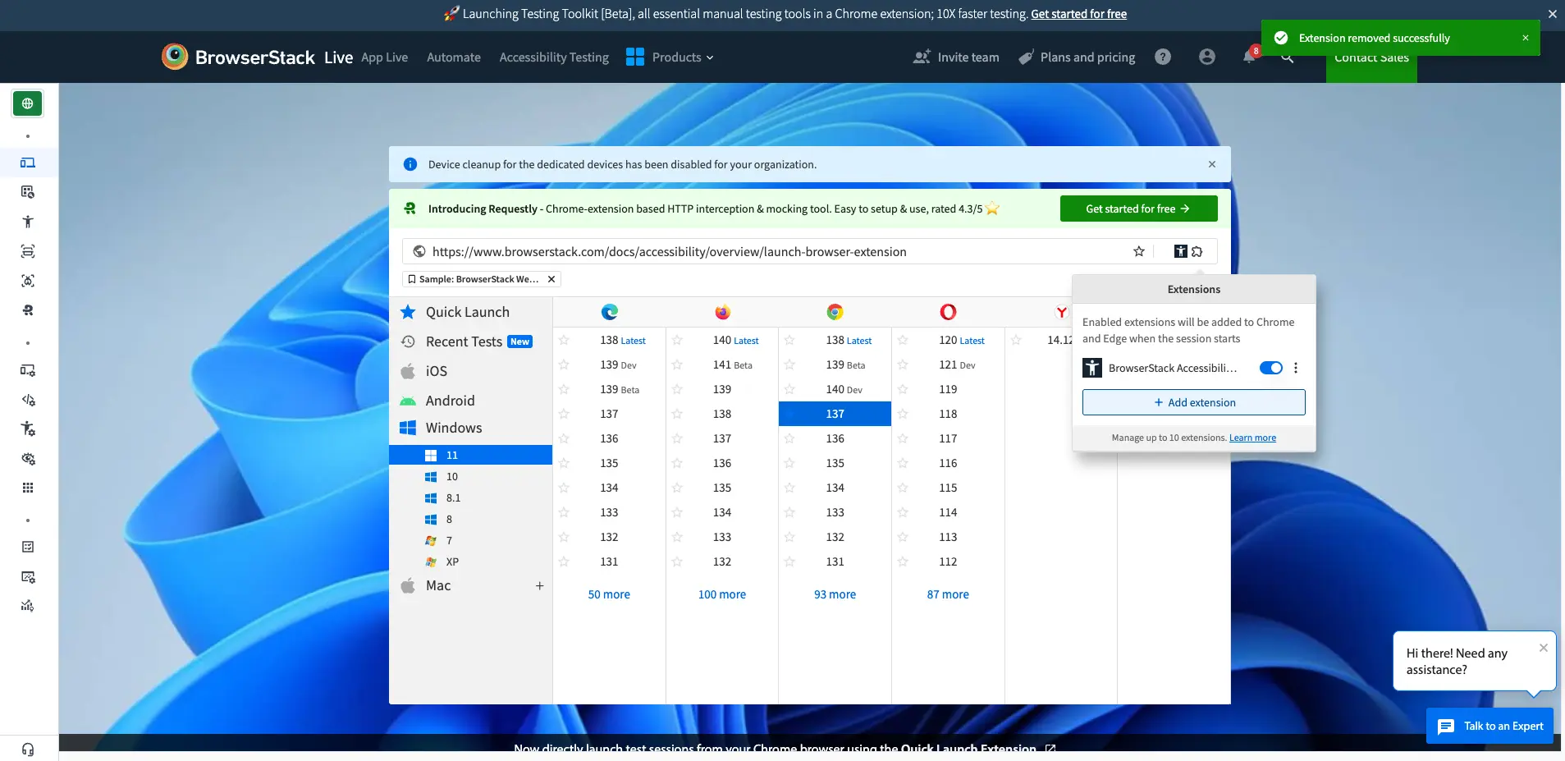The image size is (1565, 761).
Task: Click Invite team in the header
Action: tap(956, 57)
